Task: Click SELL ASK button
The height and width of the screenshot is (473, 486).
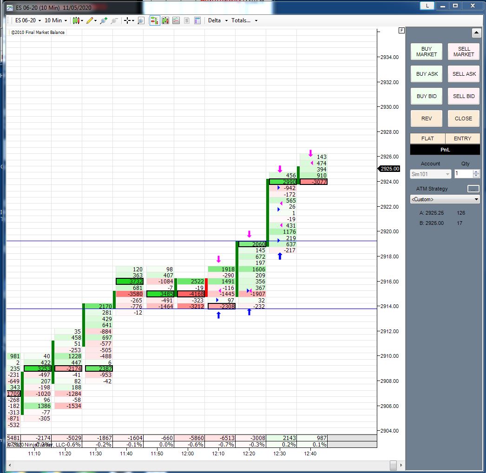Action: (464, 74)
